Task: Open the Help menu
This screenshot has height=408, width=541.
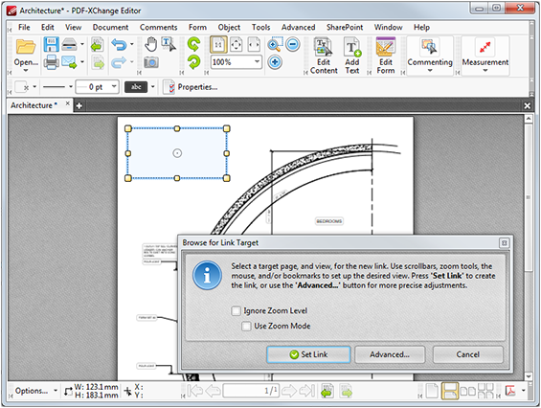Action: tap(421, 27)
